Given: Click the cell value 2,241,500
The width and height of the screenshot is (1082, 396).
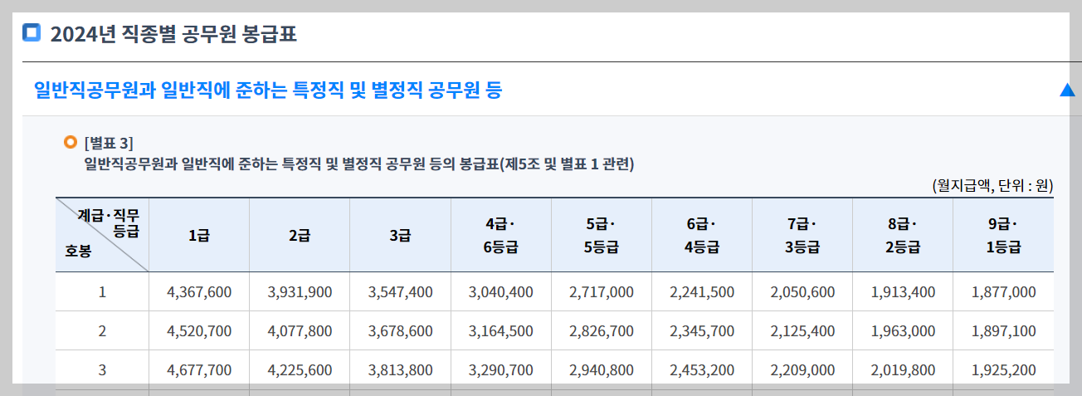Looking at the screenshot, I should (x=702, y=292).
